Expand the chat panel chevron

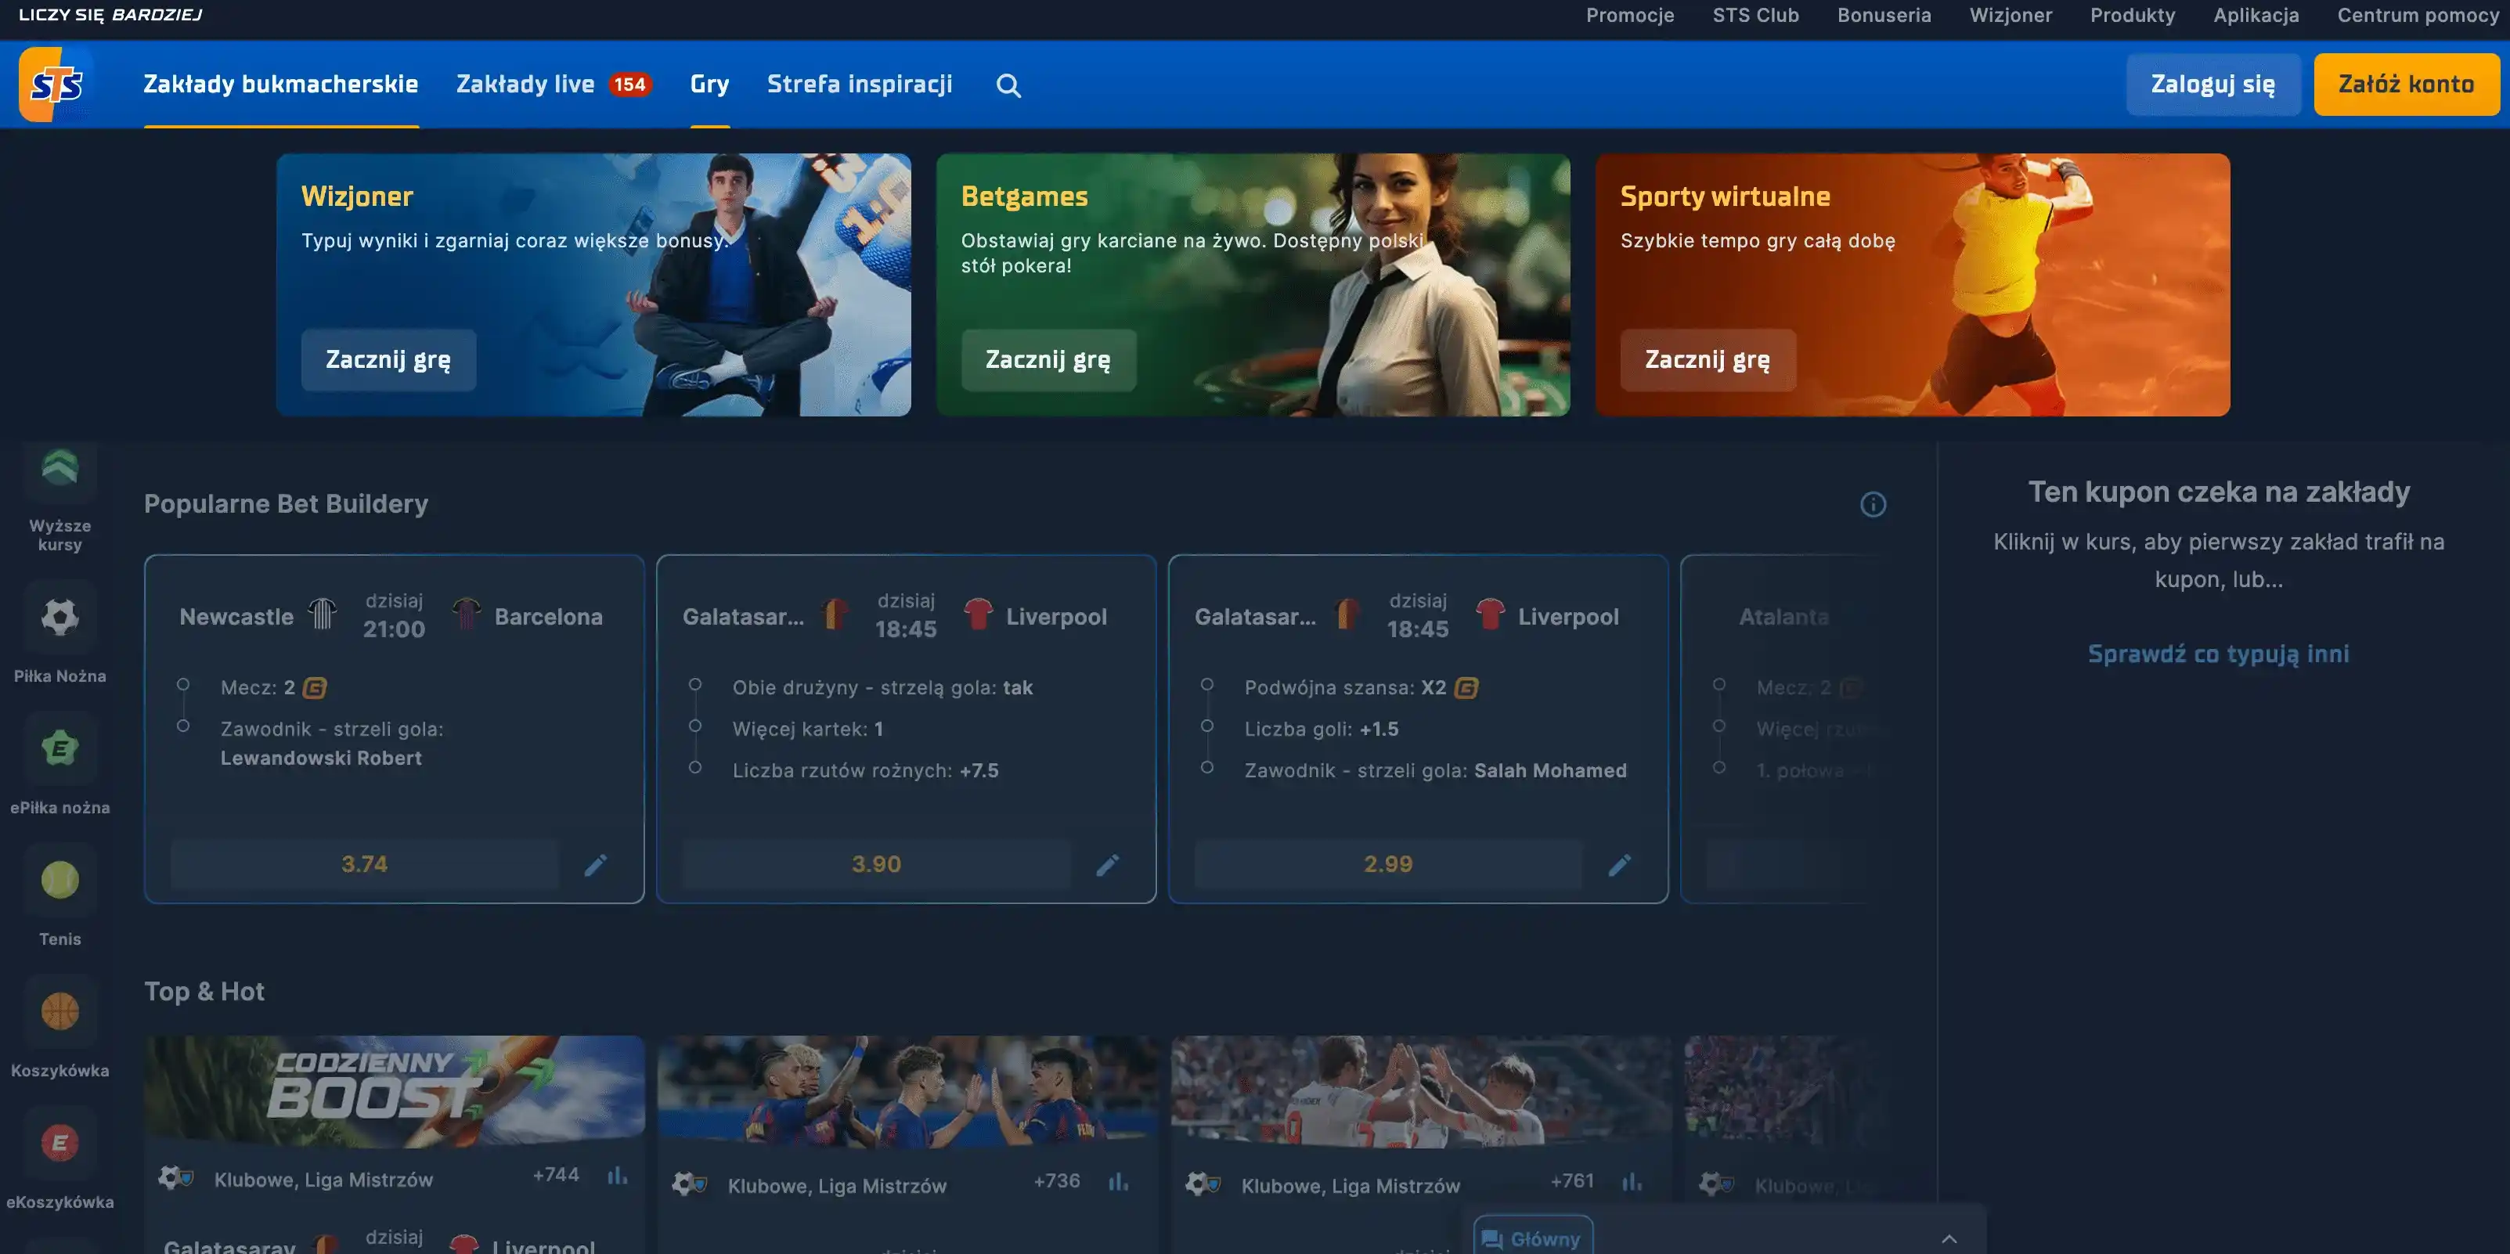pyautogui.click(x=1949, y=1238)
